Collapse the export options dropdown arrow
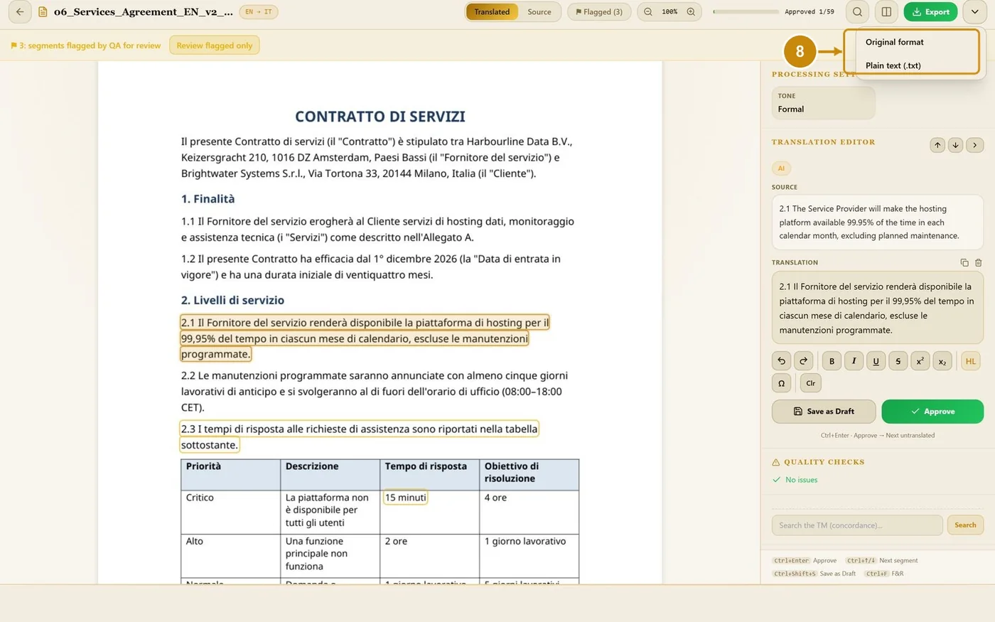This screenshot has height=622, width=995. coord(974,12)
